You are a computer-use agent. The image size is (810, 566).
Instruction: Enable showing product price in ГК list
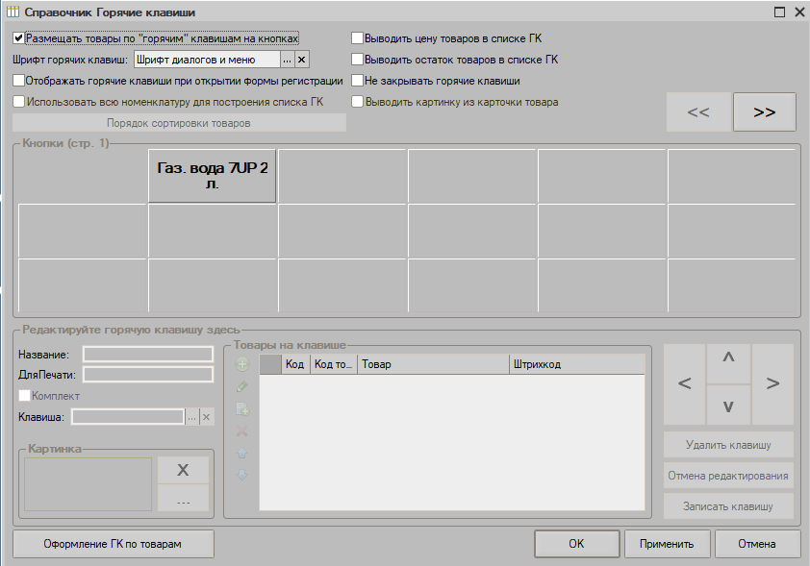pyautogui.click(x=358, y=38)
